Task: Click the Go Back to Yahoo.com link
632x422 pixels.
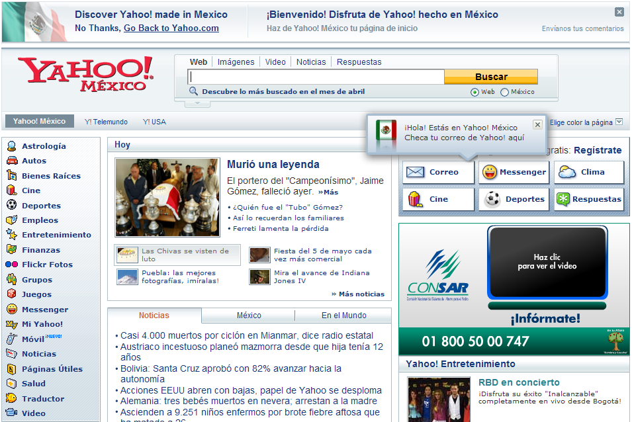Action: click(x=171, y=28)
